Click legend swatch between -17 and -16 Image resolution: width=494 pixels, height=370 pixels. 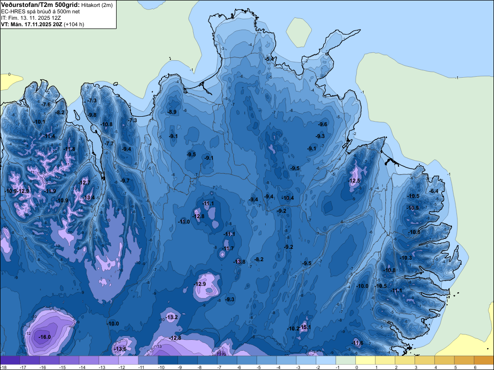coord(30,360)
